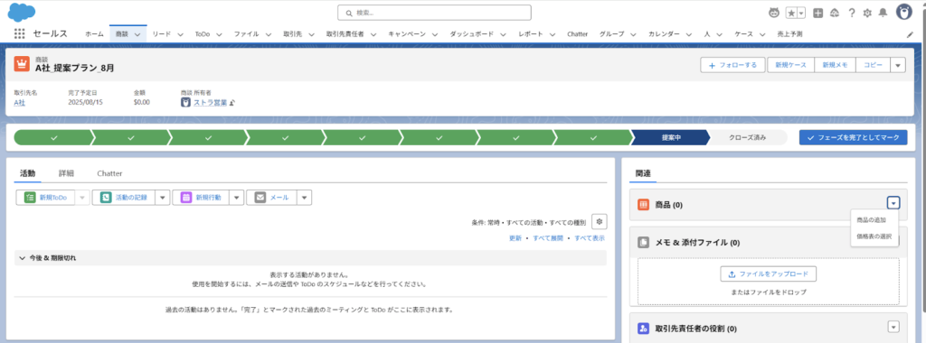Open dropdown arrow next to 新規ToDo
The height and width of the screenshot is (343, 926).
point(82,198)
